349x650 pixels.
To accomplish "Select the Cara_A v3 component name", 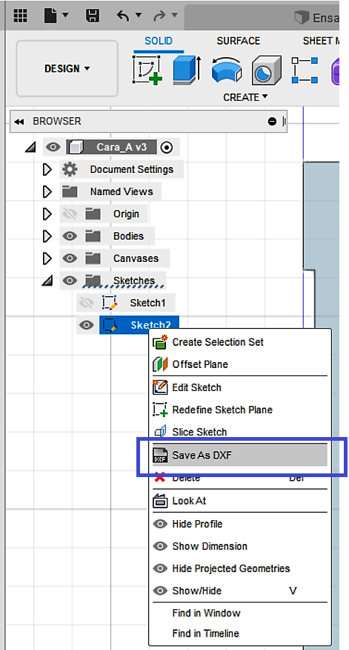I will point(122,147).
